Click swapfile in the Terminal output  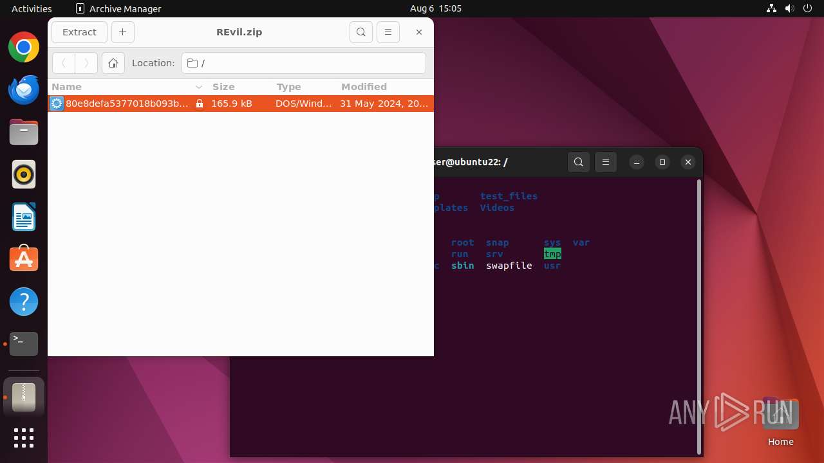tap(509, 266)
